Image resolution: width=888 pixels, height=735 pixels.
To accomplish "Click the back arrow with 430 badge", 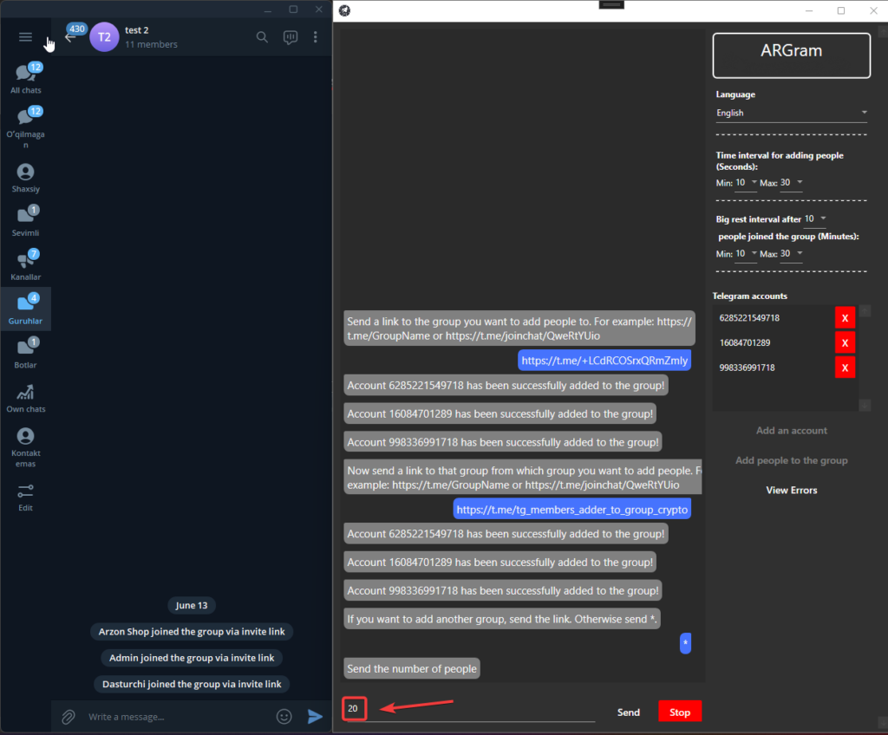I will tap(71, 36).
